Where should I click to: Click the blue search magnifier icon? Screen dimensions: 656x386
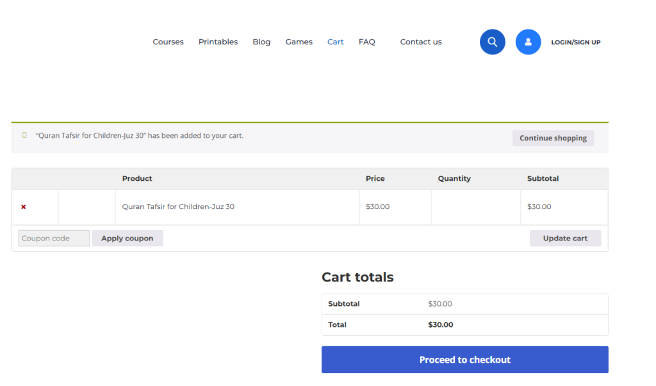coord(492,42)
